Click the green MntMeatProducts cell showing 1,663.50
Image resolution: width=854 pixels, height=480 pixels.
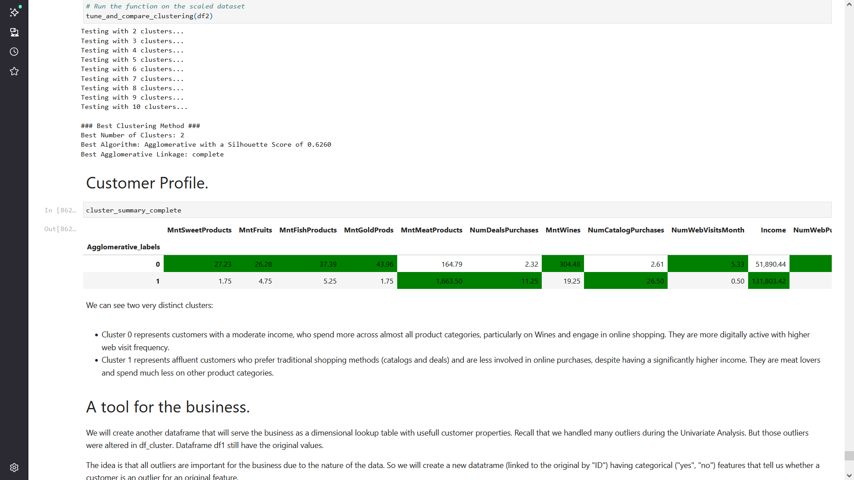click(x=449, y=281)
